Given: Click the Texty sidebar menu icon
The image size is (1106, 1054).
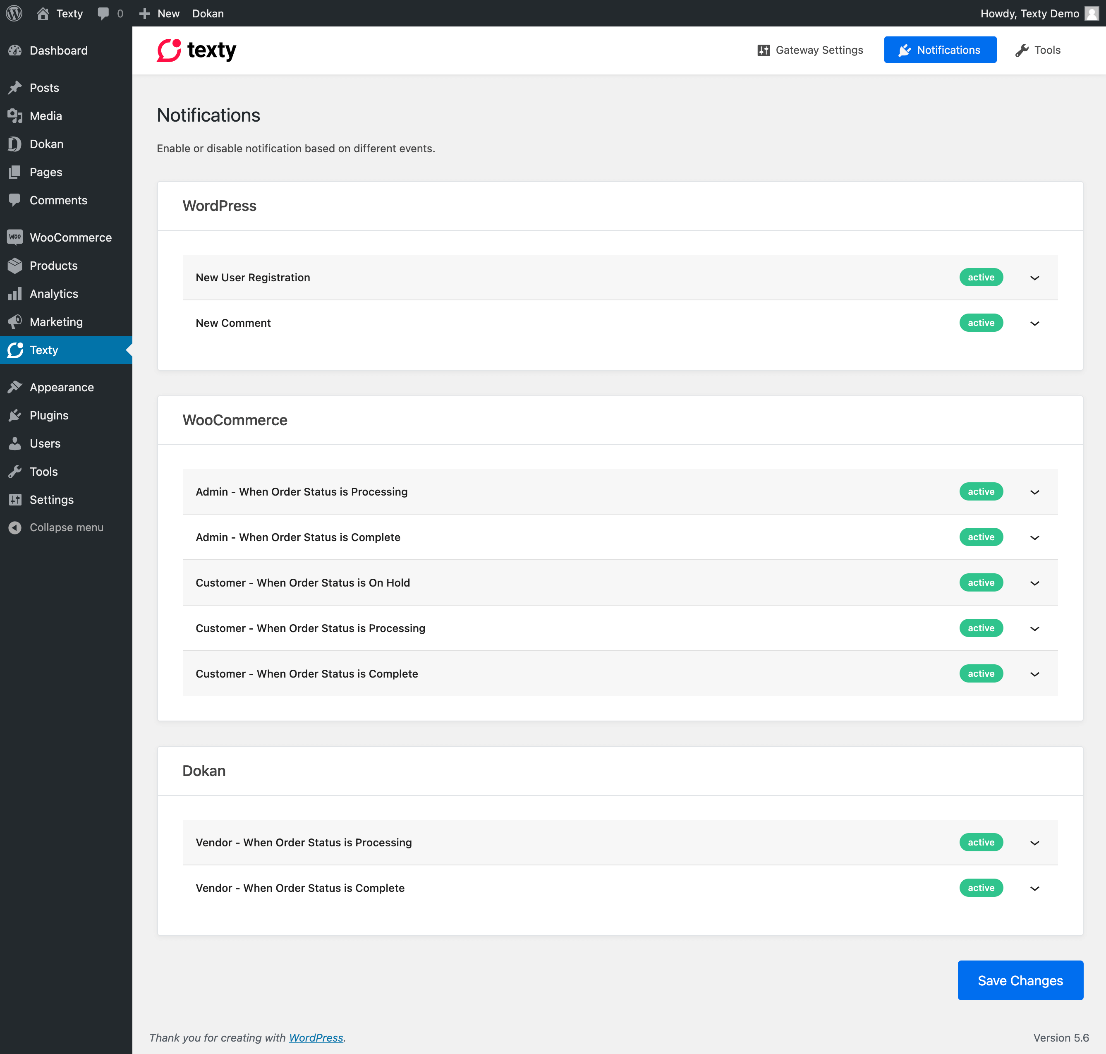Looking at the screenshot, I should pos(15,350).
